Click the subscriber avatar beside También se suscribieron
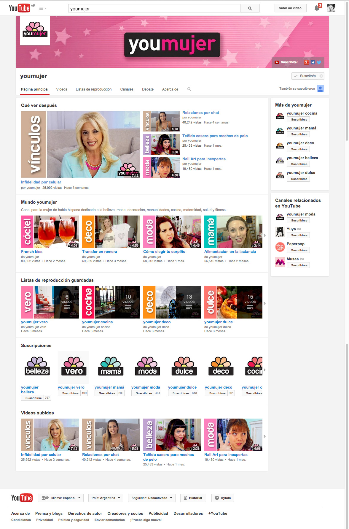This screenshot has height=529, width=349. [320, 88]
